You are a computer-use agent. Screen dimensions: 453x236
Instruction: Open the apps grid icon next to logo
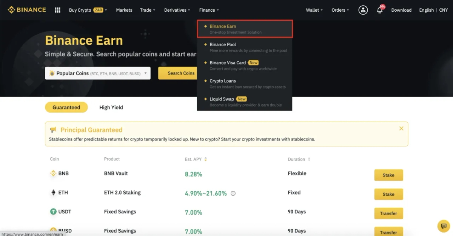coord(57,10)
